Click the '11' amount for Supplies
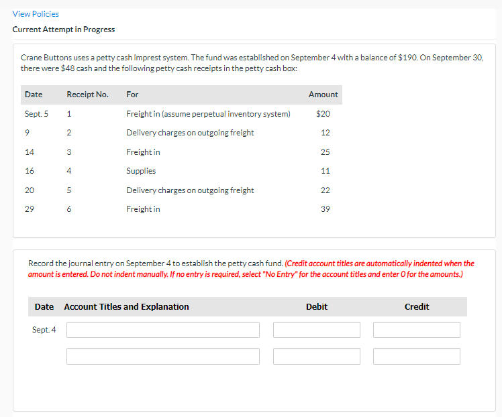This screenshot has height=417, width=502. click(325, 171)
